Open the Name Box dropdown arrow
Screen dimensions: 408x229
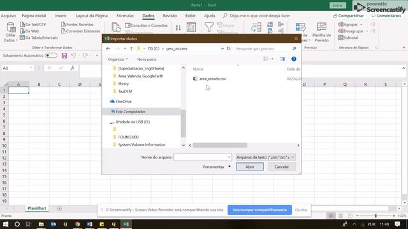(x=31, y=68)
